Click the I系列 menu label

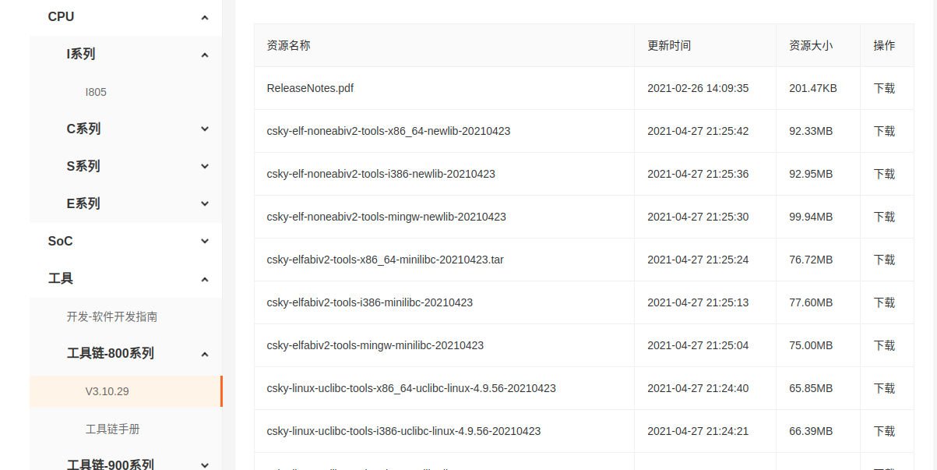click(81, 54)
